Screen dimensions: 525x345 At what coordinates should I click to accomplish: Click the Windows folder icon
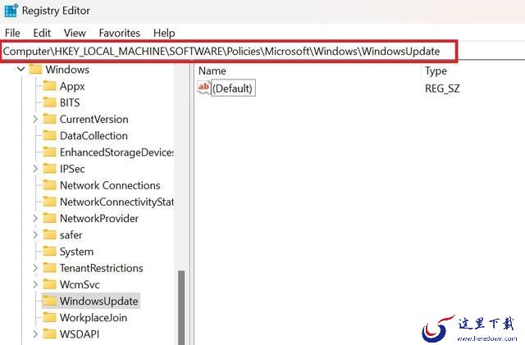(x=35, y=70)
